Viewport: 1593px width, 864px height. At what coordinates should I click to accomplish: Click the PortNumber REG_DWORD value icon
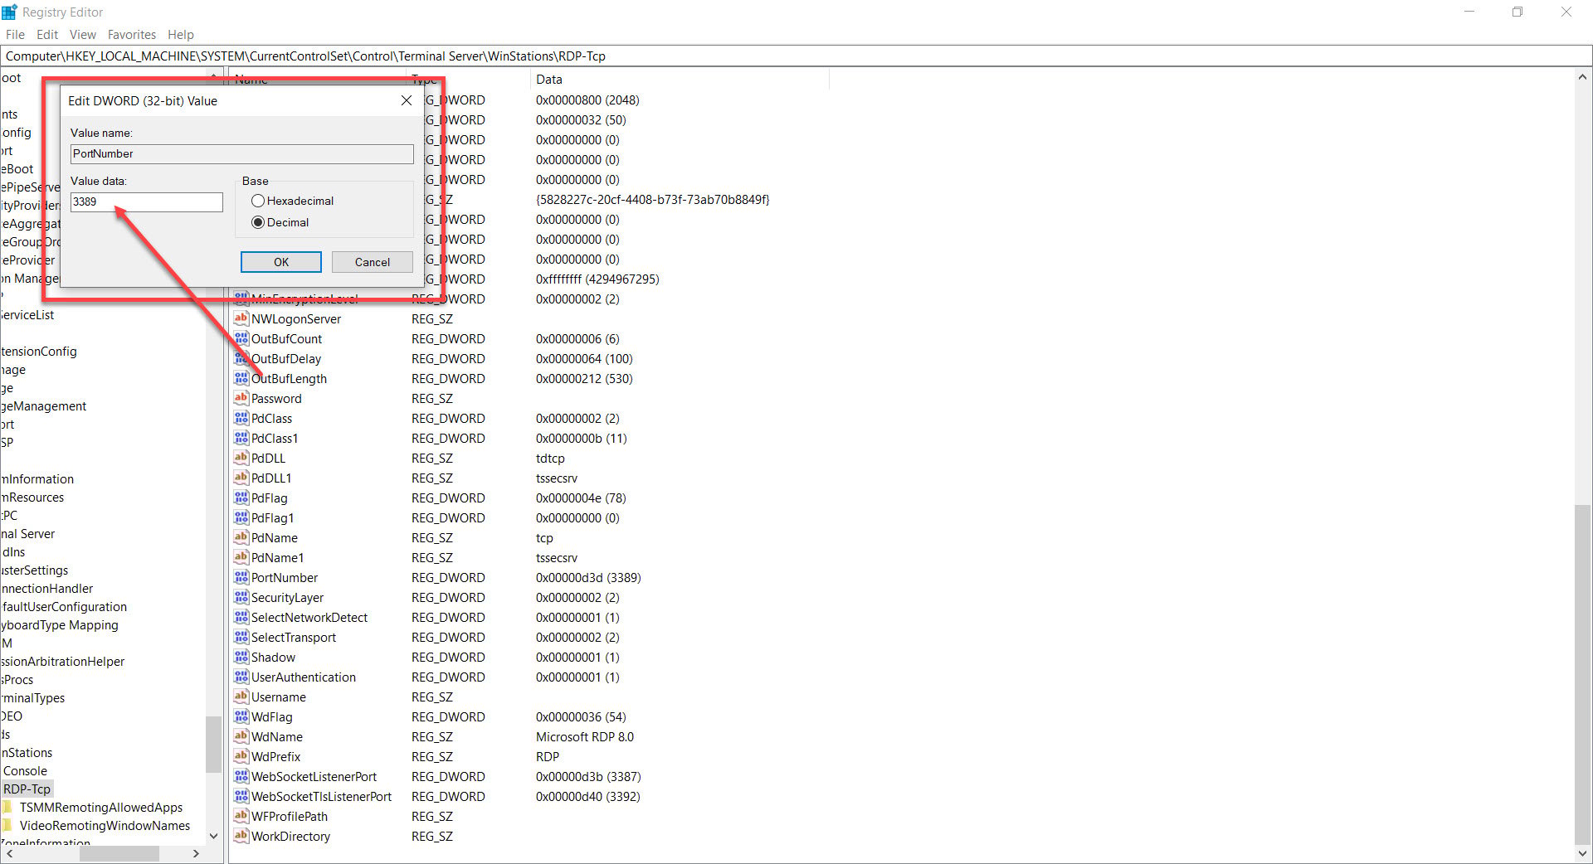[x=240, y=577]
